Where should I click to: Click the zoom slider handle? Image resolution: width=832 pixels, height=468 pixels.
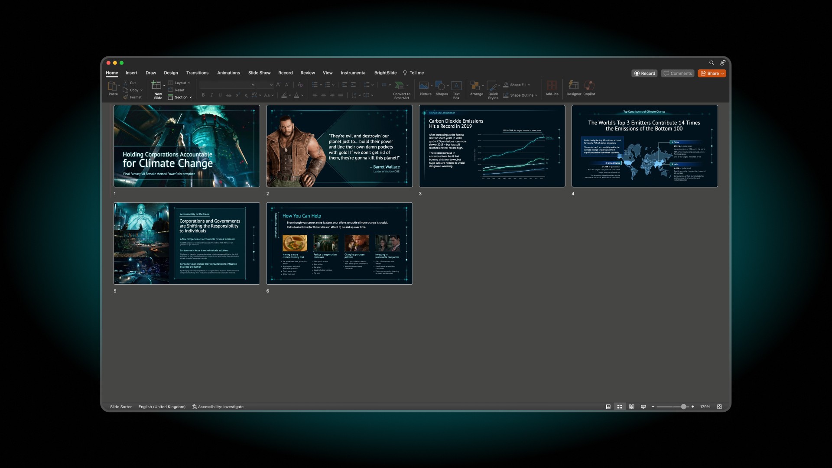point(683,407)
